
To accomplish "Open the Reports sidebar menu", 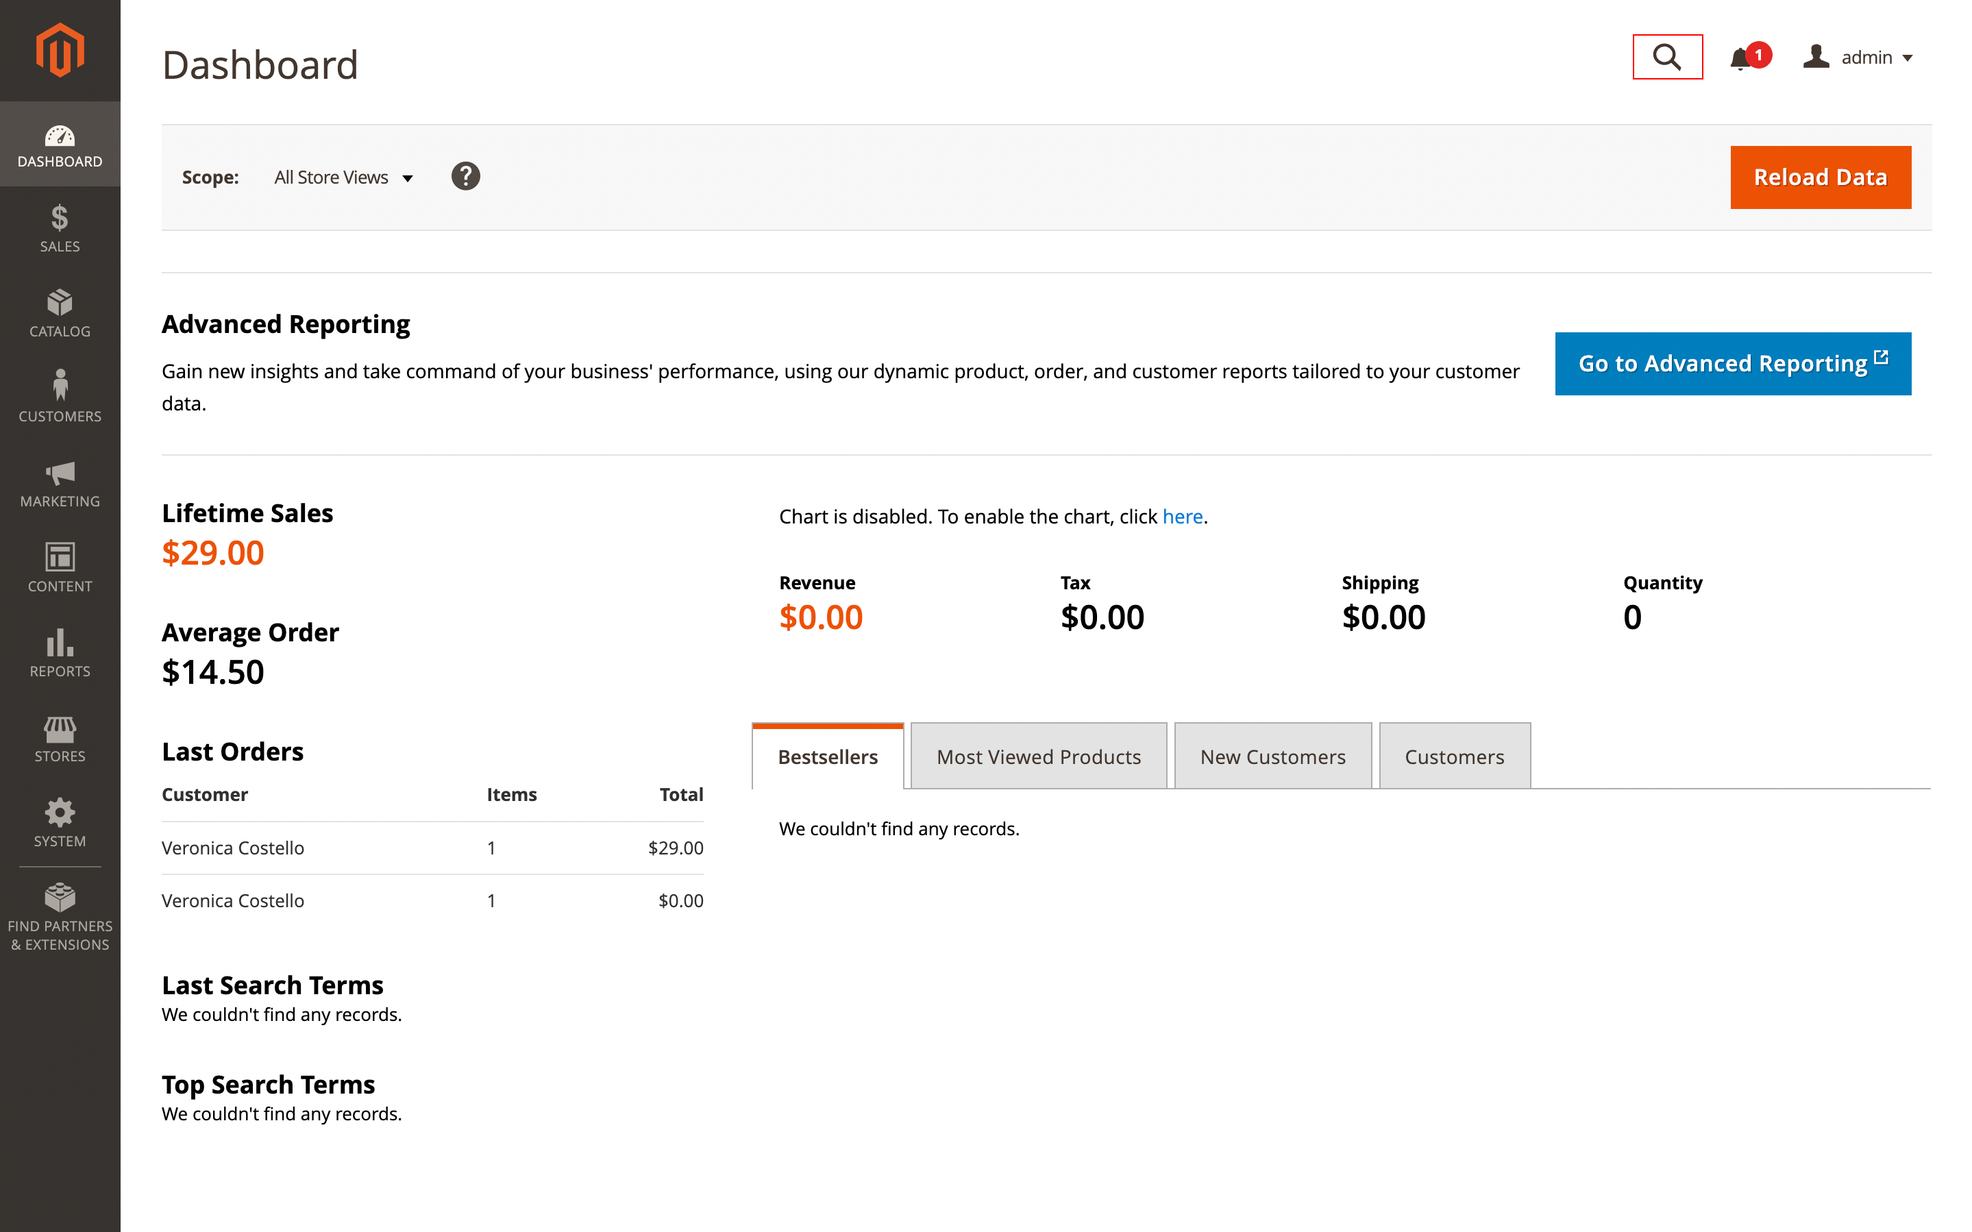I will point(60,654).
